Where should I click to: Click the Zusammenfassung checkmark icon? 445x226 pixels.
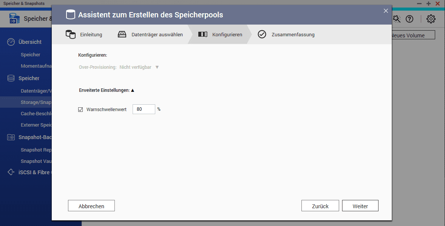tap(262, 34)
